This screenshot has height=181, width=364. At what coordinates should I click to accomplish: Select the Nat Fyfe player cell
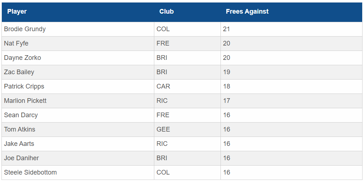(78, 43)
